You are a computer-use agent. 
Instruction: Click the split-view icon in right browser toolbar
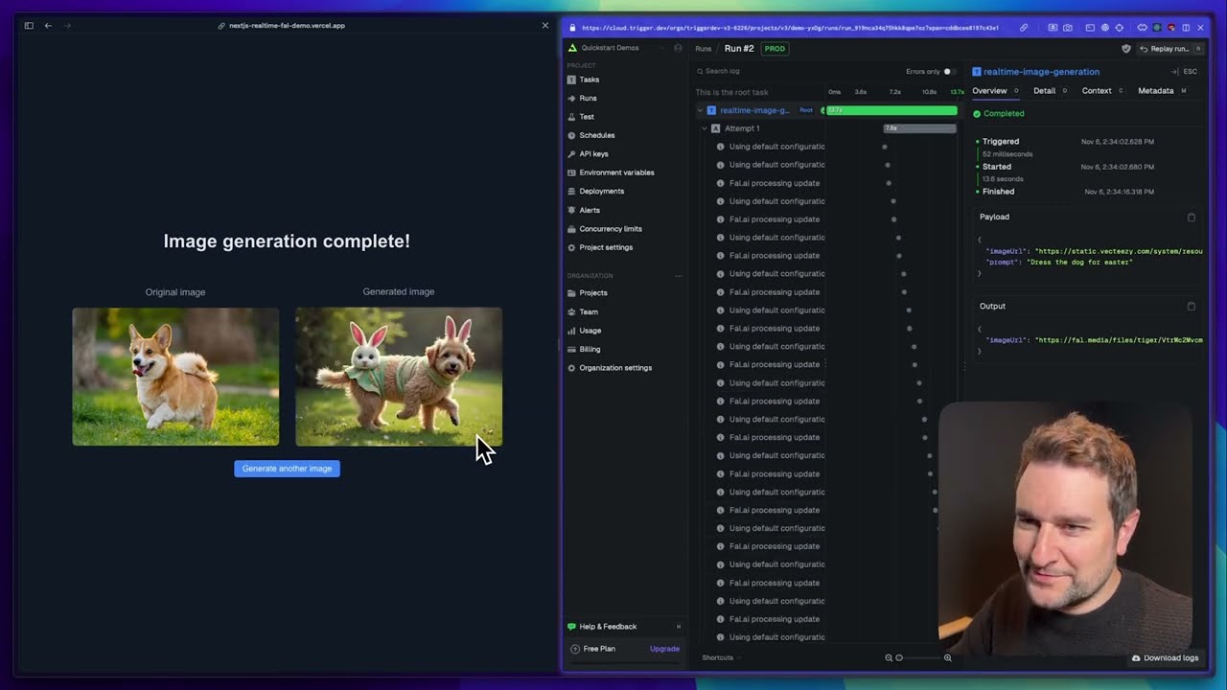(x=1186, y=28)
